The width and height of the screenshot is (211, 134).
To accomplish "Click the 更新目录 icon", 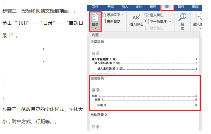I will point(104,21).
